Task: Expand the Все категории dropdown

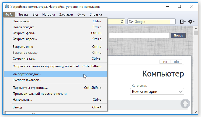Action: (x=157, y=92)
